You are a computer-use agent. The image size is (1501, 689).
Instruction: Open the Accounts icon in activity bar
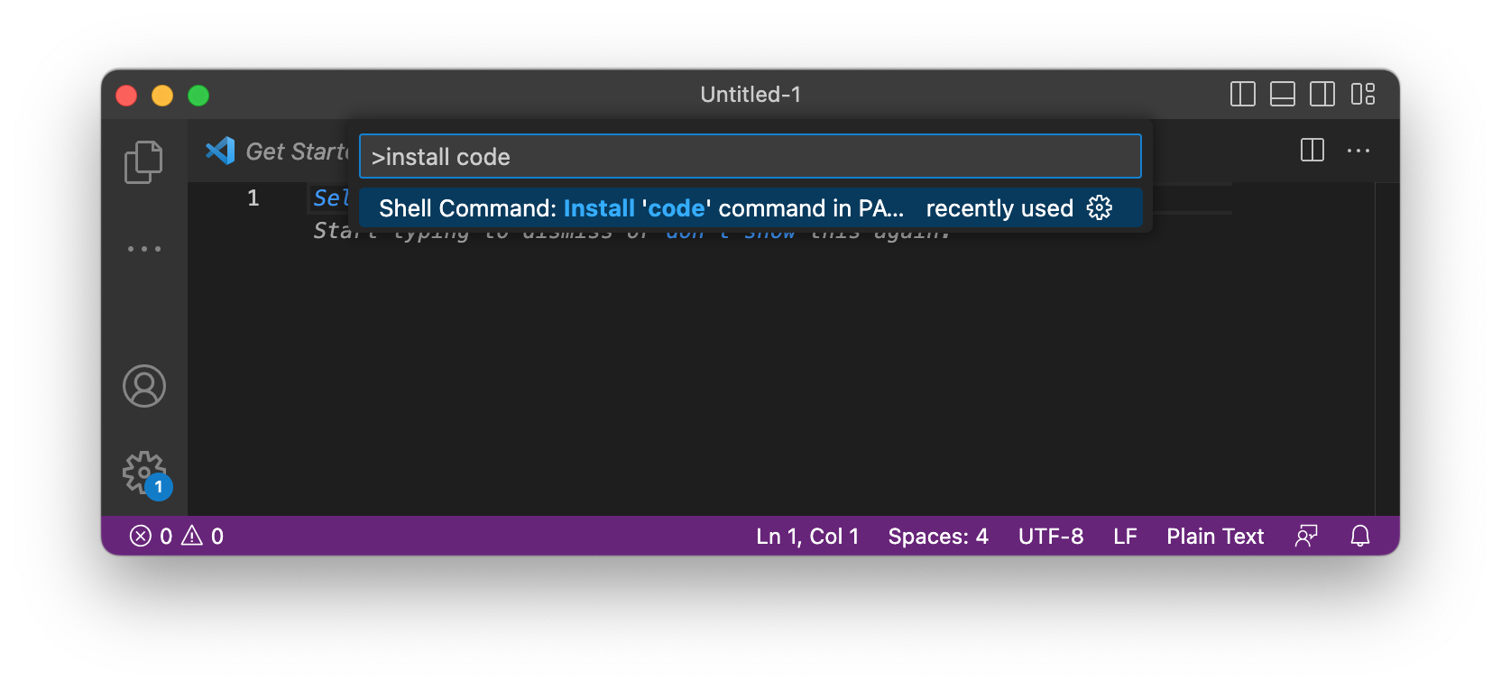pos(144,386)
